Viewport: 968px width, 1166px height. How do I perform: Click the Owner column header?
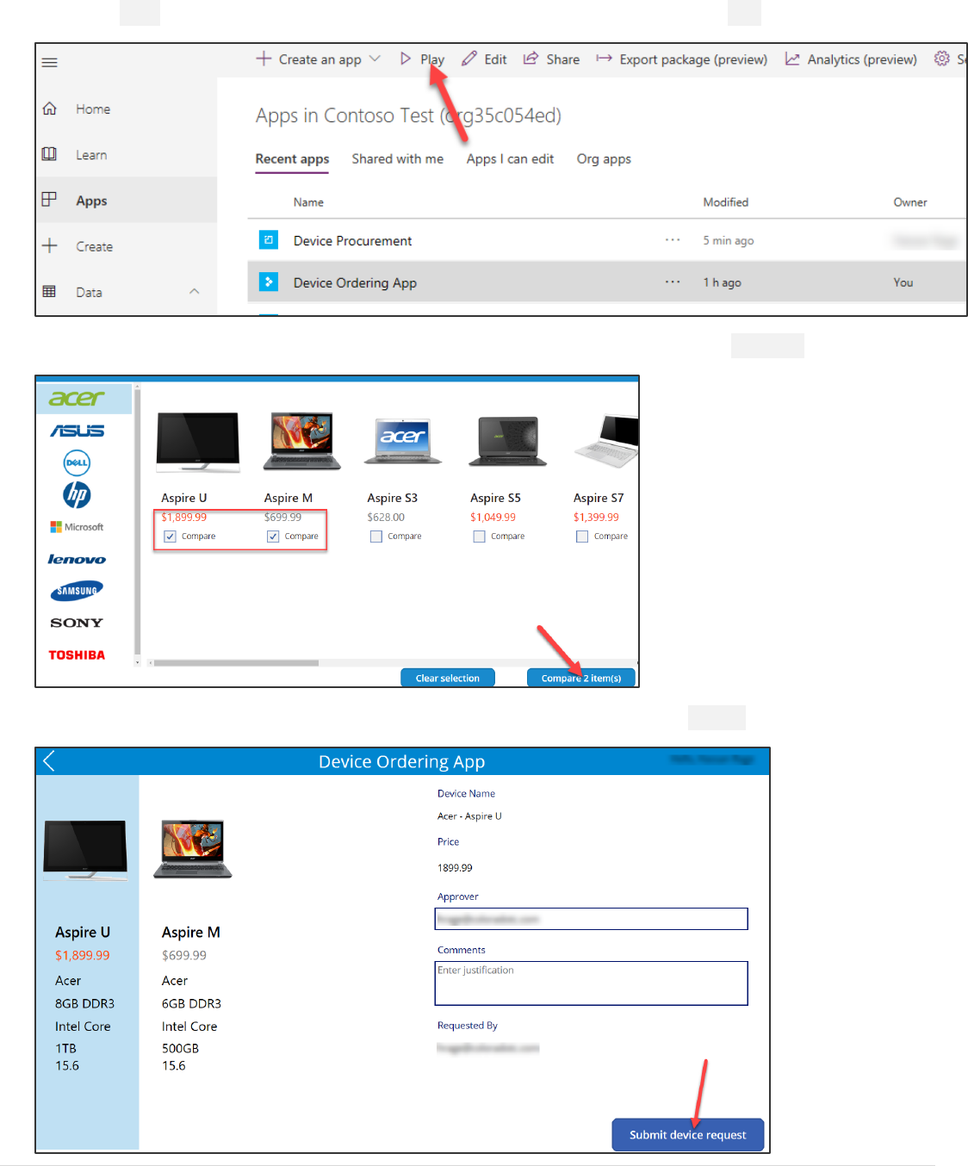point(909,202)
